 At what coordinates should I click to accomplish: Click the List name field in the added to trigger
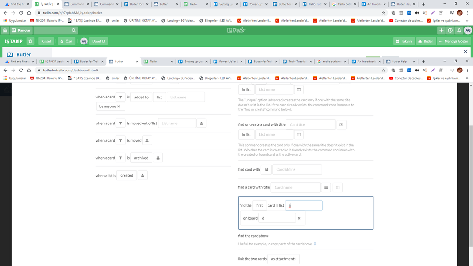pyautogui.click(x=186, y=97)
